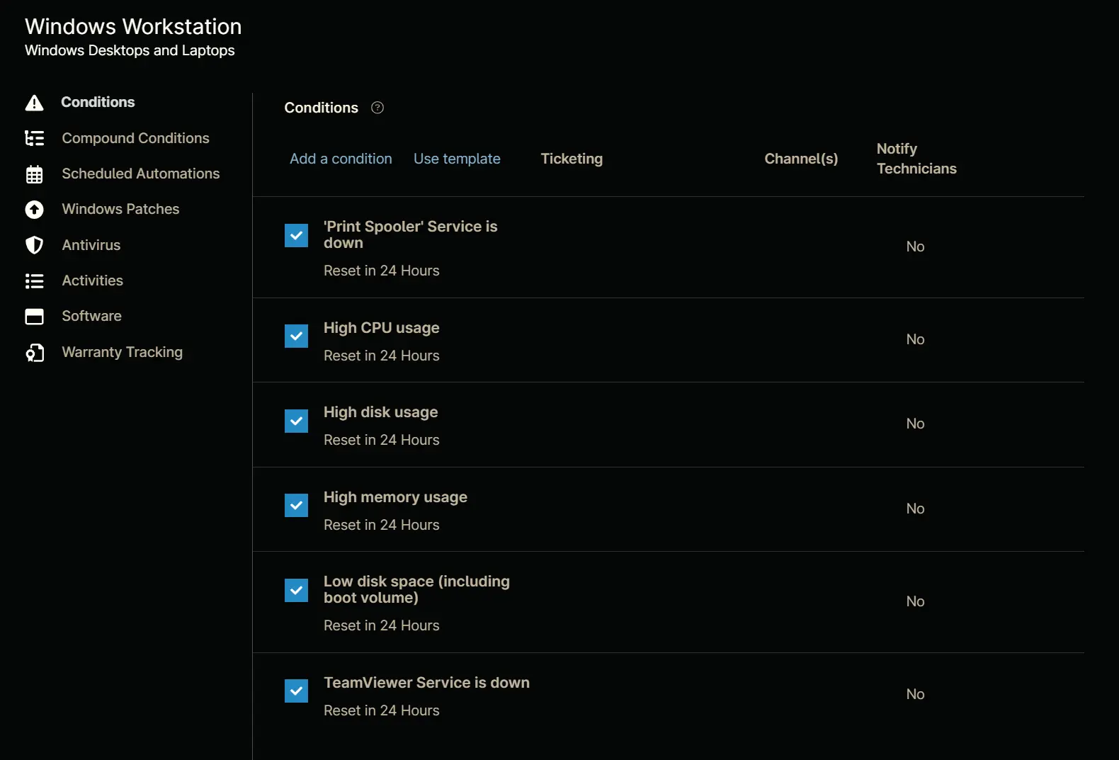Click 'Reset in 24 Hours' under Low disk space
Image resolution: width=1119 pixels, height=760 pixels.
382,625
